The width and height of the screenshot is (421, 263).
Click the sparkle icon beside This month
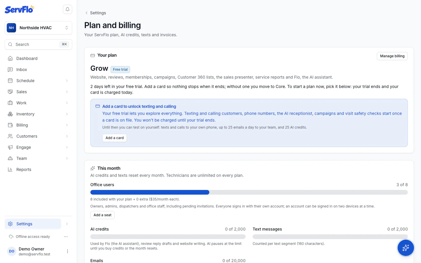click(x=93, y=168)
